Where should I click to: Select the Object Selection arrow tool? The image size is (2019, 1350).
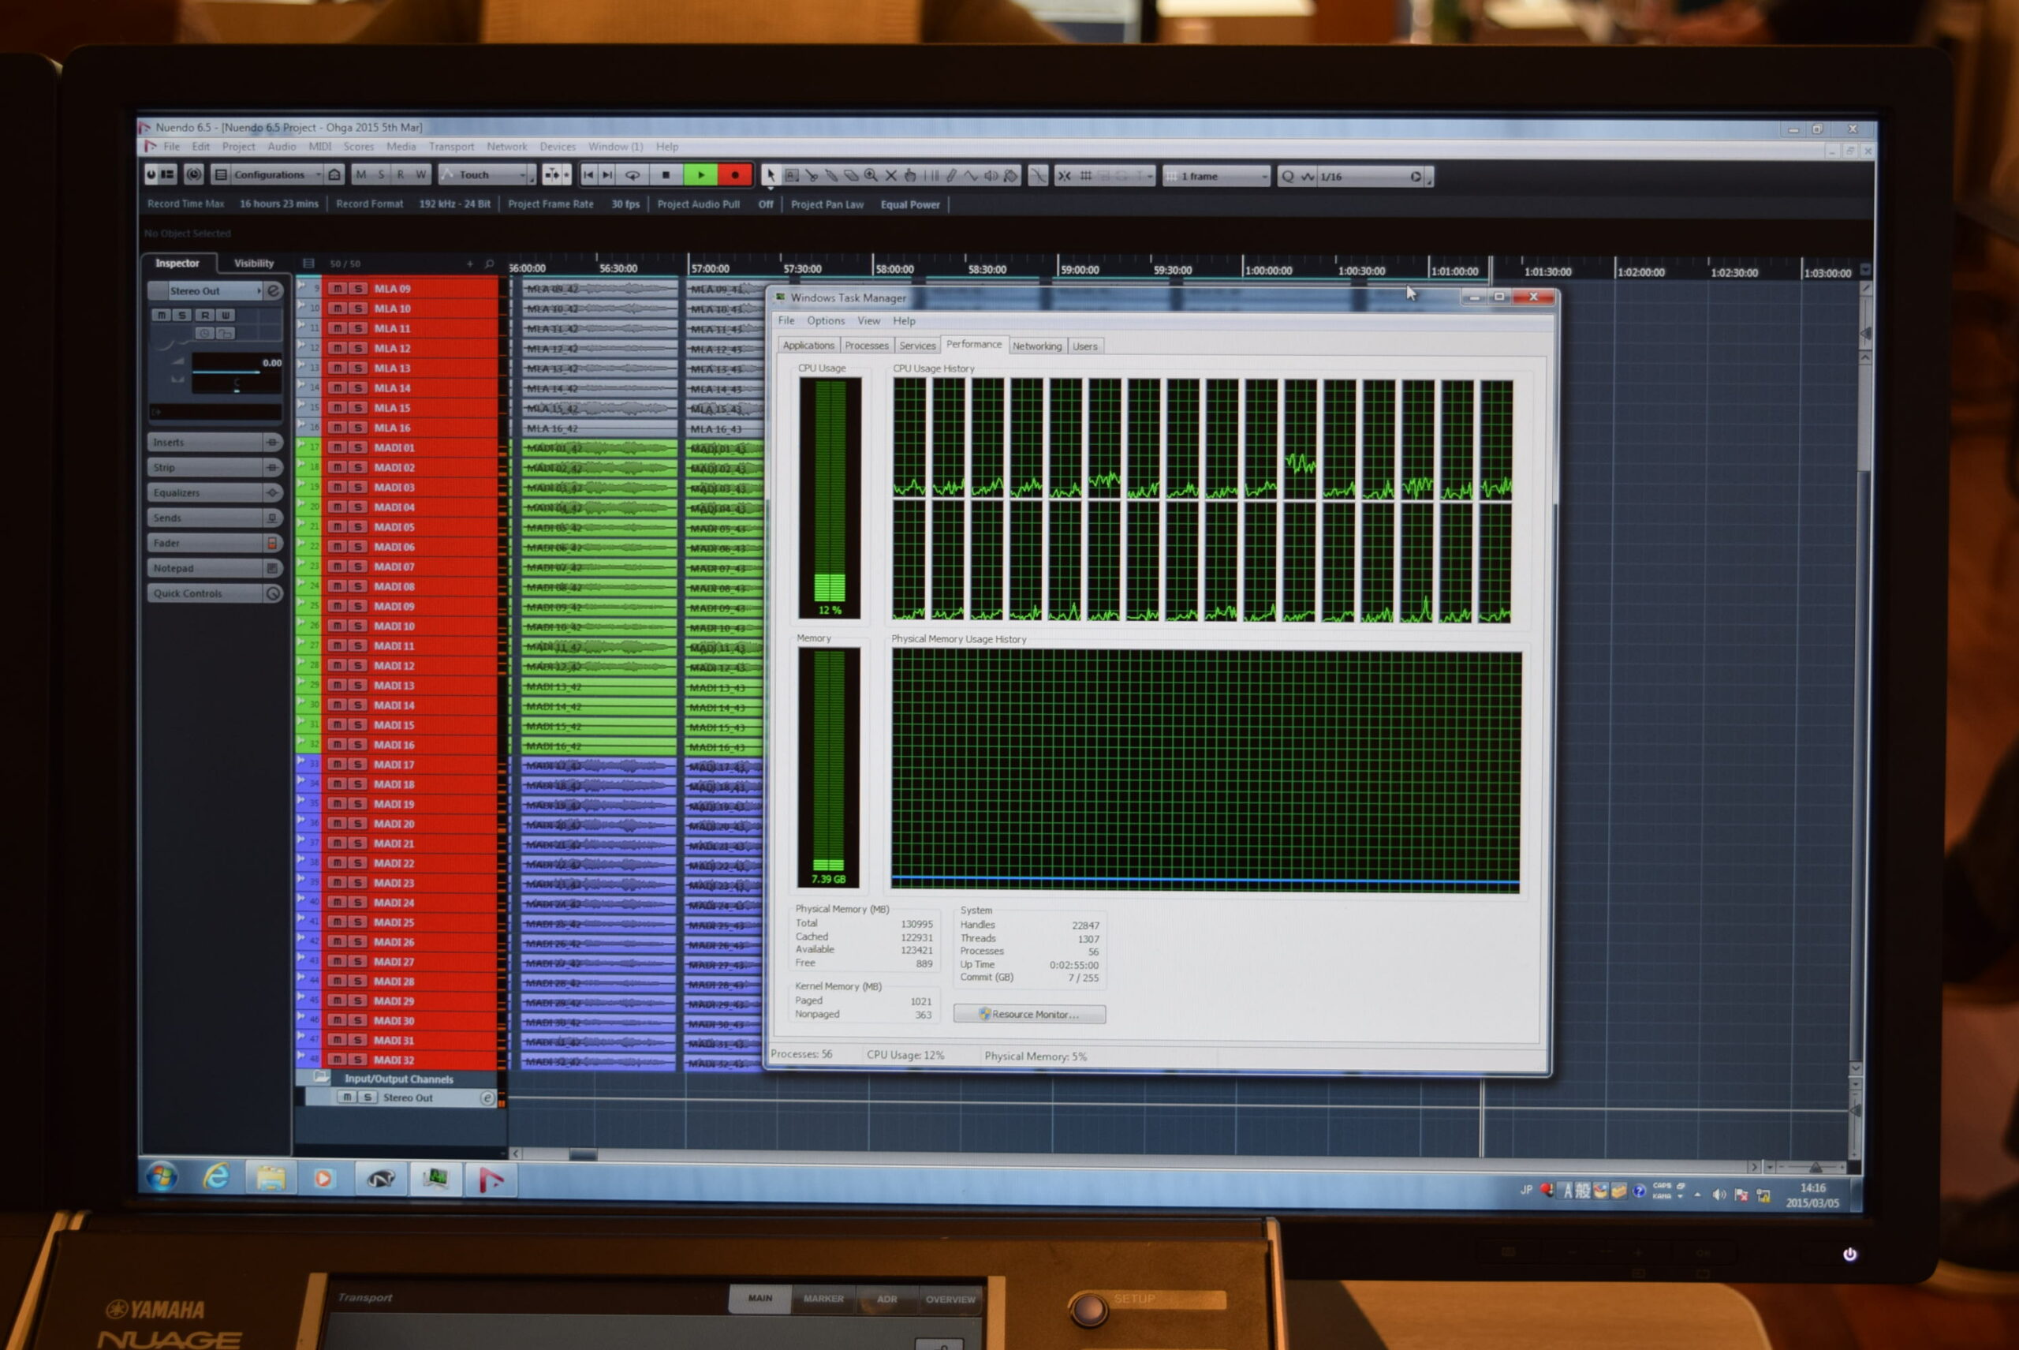[771, 176]
